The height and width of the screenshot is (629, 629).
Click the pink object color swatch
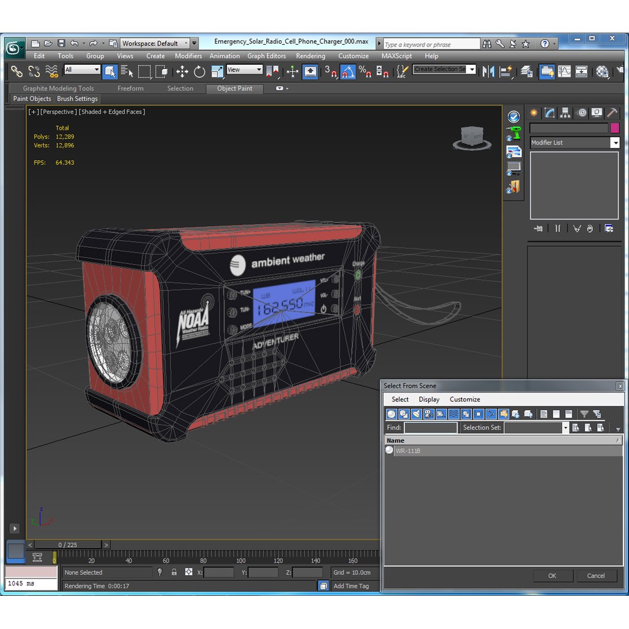tap(614, 128)
